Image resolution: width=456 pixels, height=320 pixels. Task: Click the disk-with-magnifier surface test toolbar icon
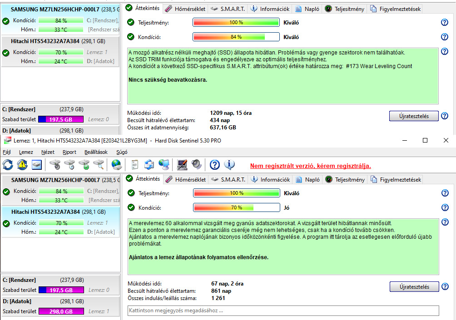tap(99, 165)
